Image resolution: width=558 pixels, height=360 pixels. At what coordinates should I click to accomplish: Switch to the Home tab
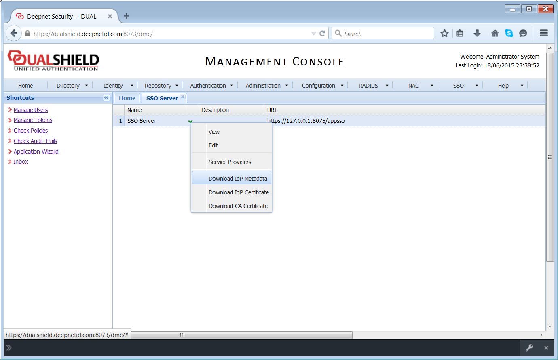pyautogui.click(x=127, y=98)
